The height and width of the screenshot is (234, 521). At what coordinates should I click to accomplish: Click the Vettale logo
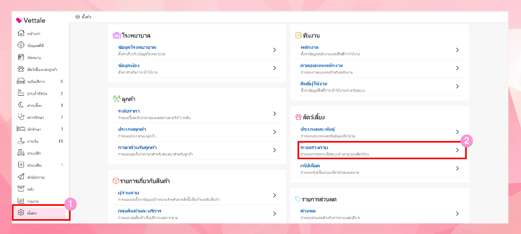click(x=31, y=20)
